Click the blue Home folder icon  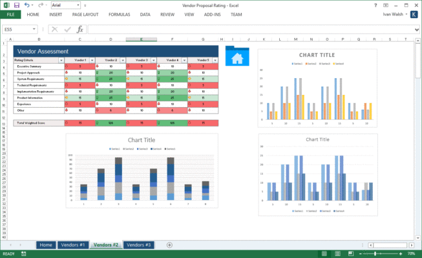[237, 56]
